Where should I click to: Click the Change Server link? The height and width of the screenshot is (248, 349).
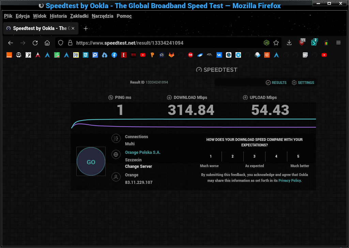coord(138,166)
